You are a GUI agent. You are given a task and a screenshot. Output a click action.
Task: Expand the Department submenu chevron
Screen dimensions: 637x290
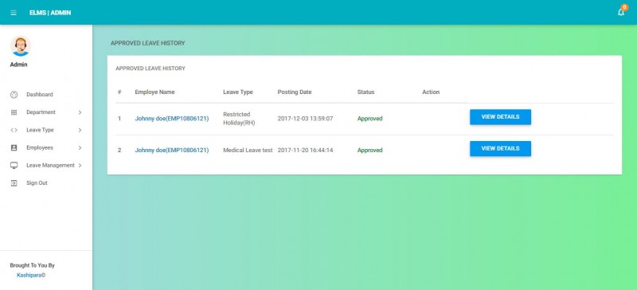pyautogui.click(x=80, y=112)
